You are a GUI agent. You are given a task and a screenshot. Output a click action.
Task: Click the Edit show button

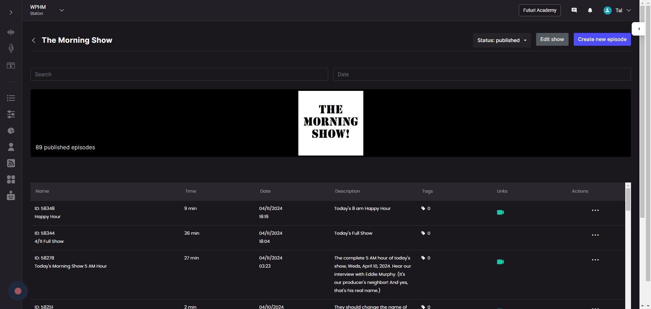tap(552, 39)
